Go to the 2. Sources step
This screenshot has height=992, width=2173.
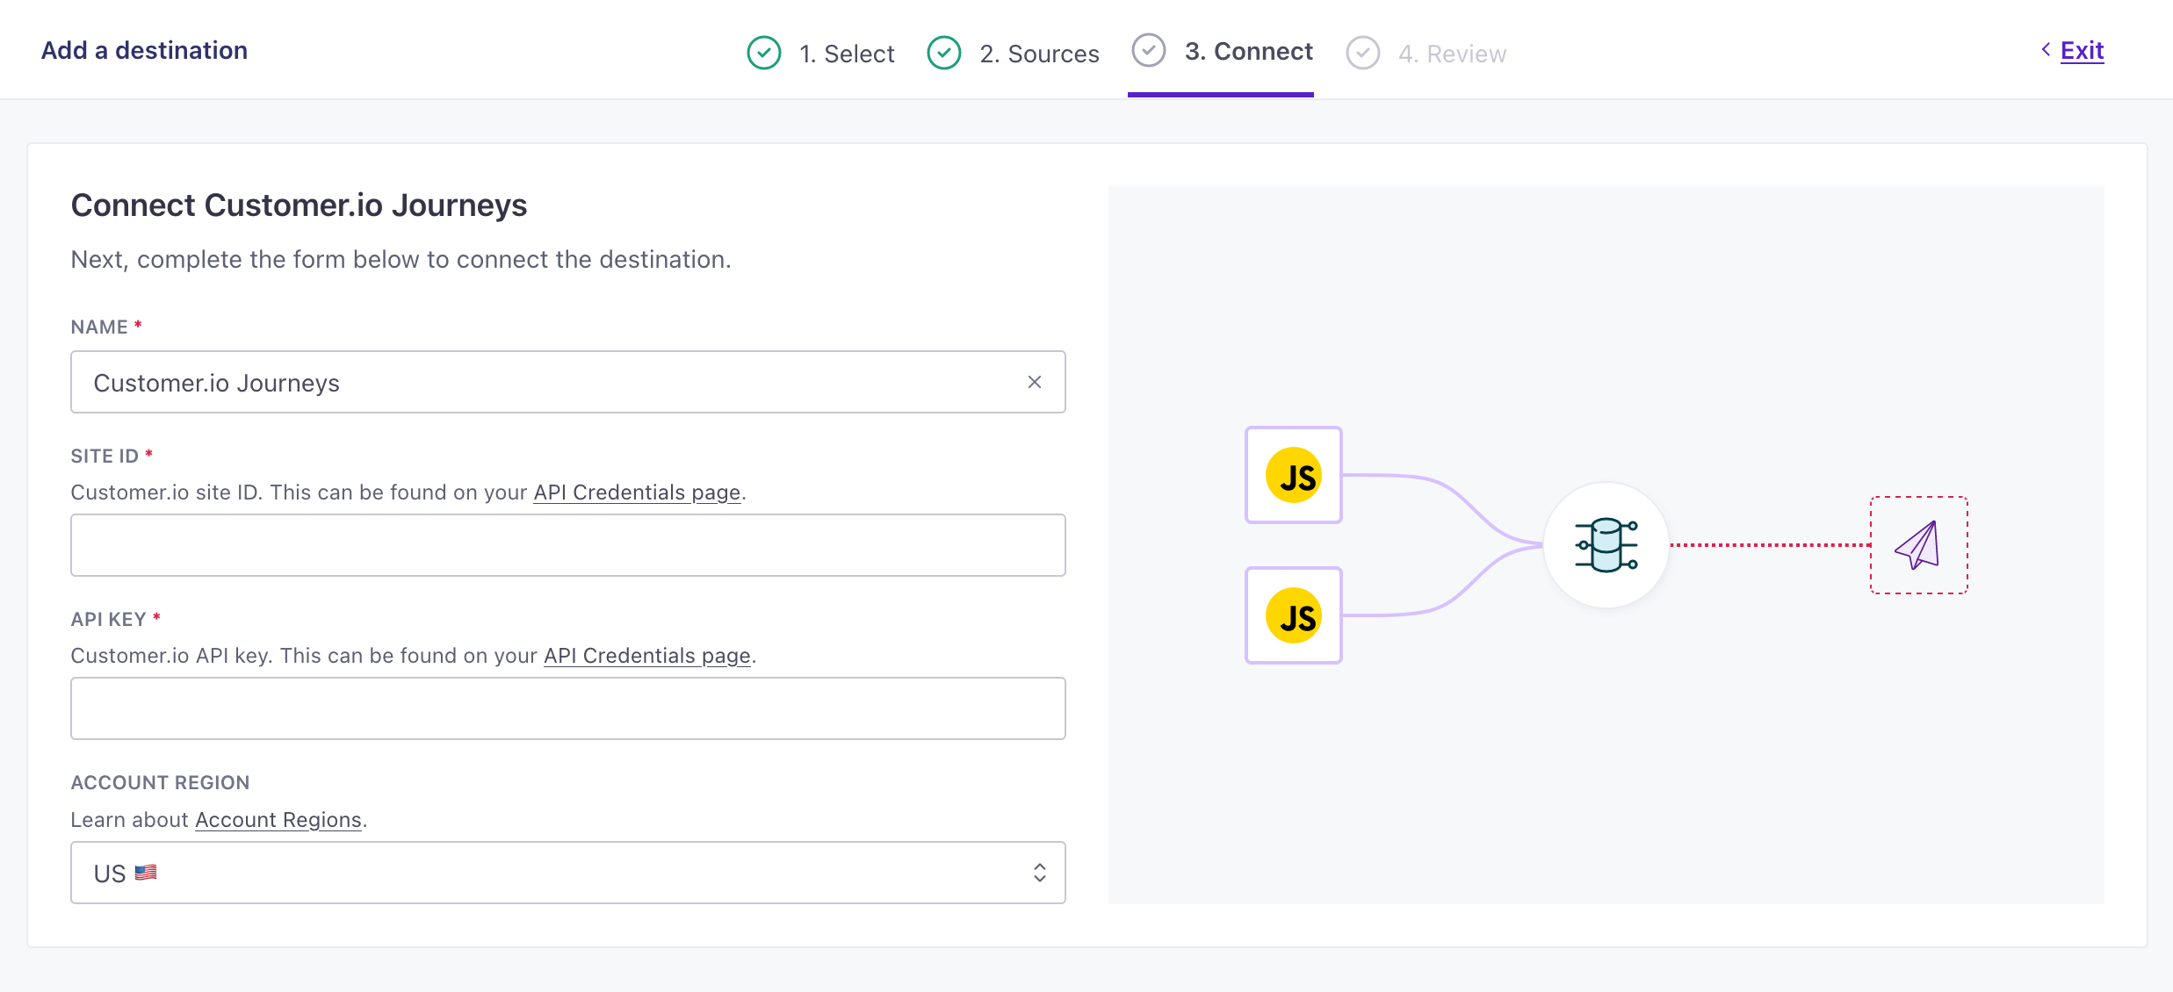click(1039, 54)
